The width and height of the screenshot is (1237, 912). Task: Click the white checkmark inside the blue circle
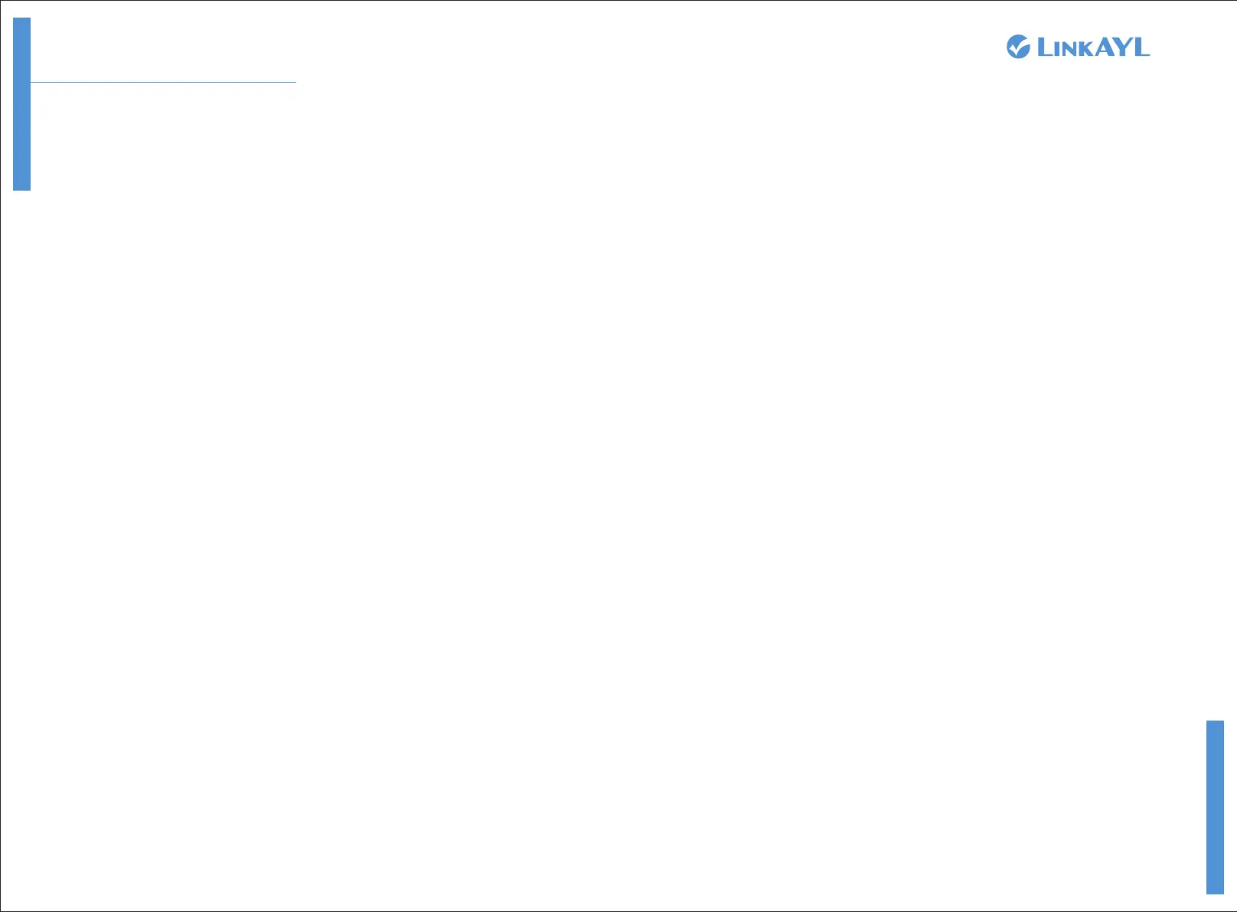tap(1019, 47)
